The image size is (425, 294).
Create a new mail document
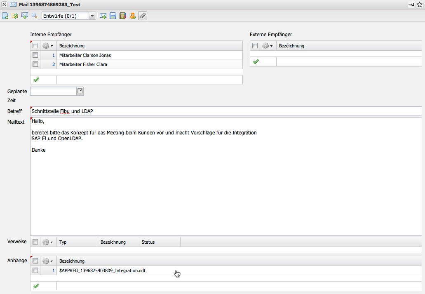pos(5,16)
